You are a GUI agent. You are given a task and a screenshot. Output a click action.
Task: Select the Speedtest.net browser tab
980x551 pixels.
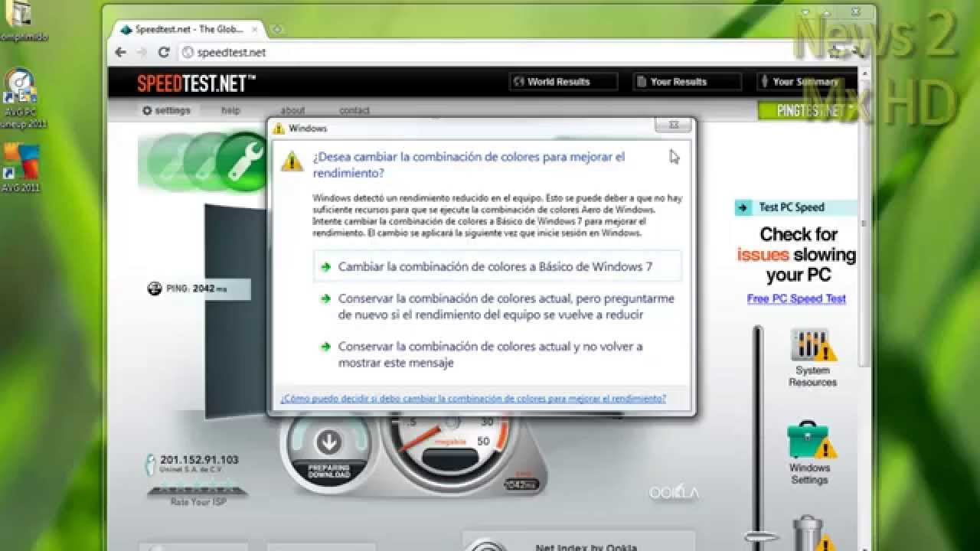188,29
